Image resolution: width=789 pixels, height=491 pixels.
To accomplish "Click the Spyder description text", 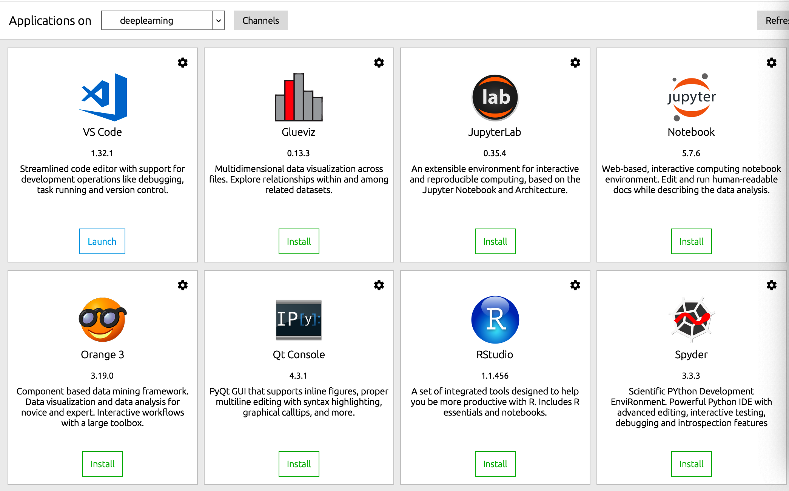I will tap(691, 407).
